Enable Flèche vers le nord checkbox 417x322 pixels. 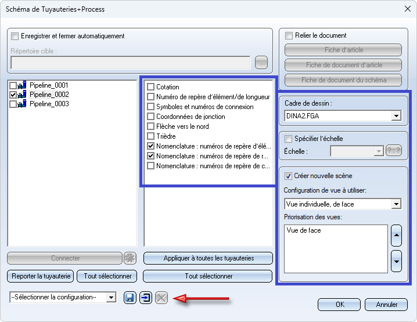click(151, 126)
